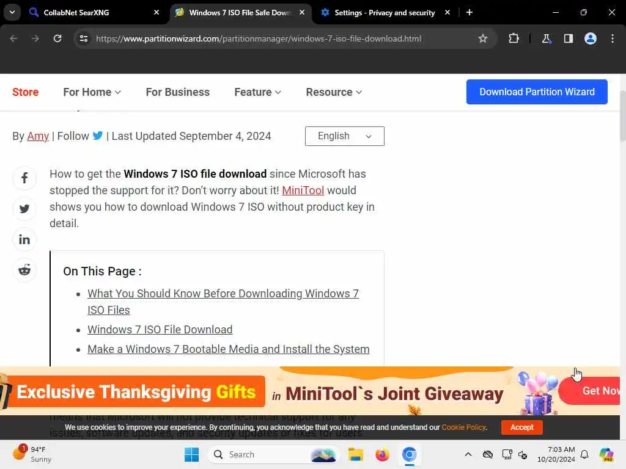626x469 pixels.
Task: Jump to Windows 7 ISO File Download section
Action: pyautogui.click(x=160, y=329)
